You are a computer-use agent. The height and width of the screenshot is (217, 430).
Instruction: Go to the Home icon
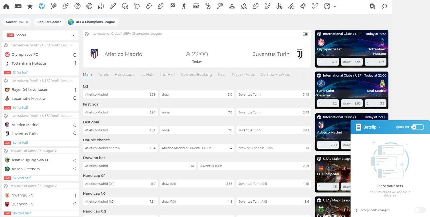coord(6,6)
